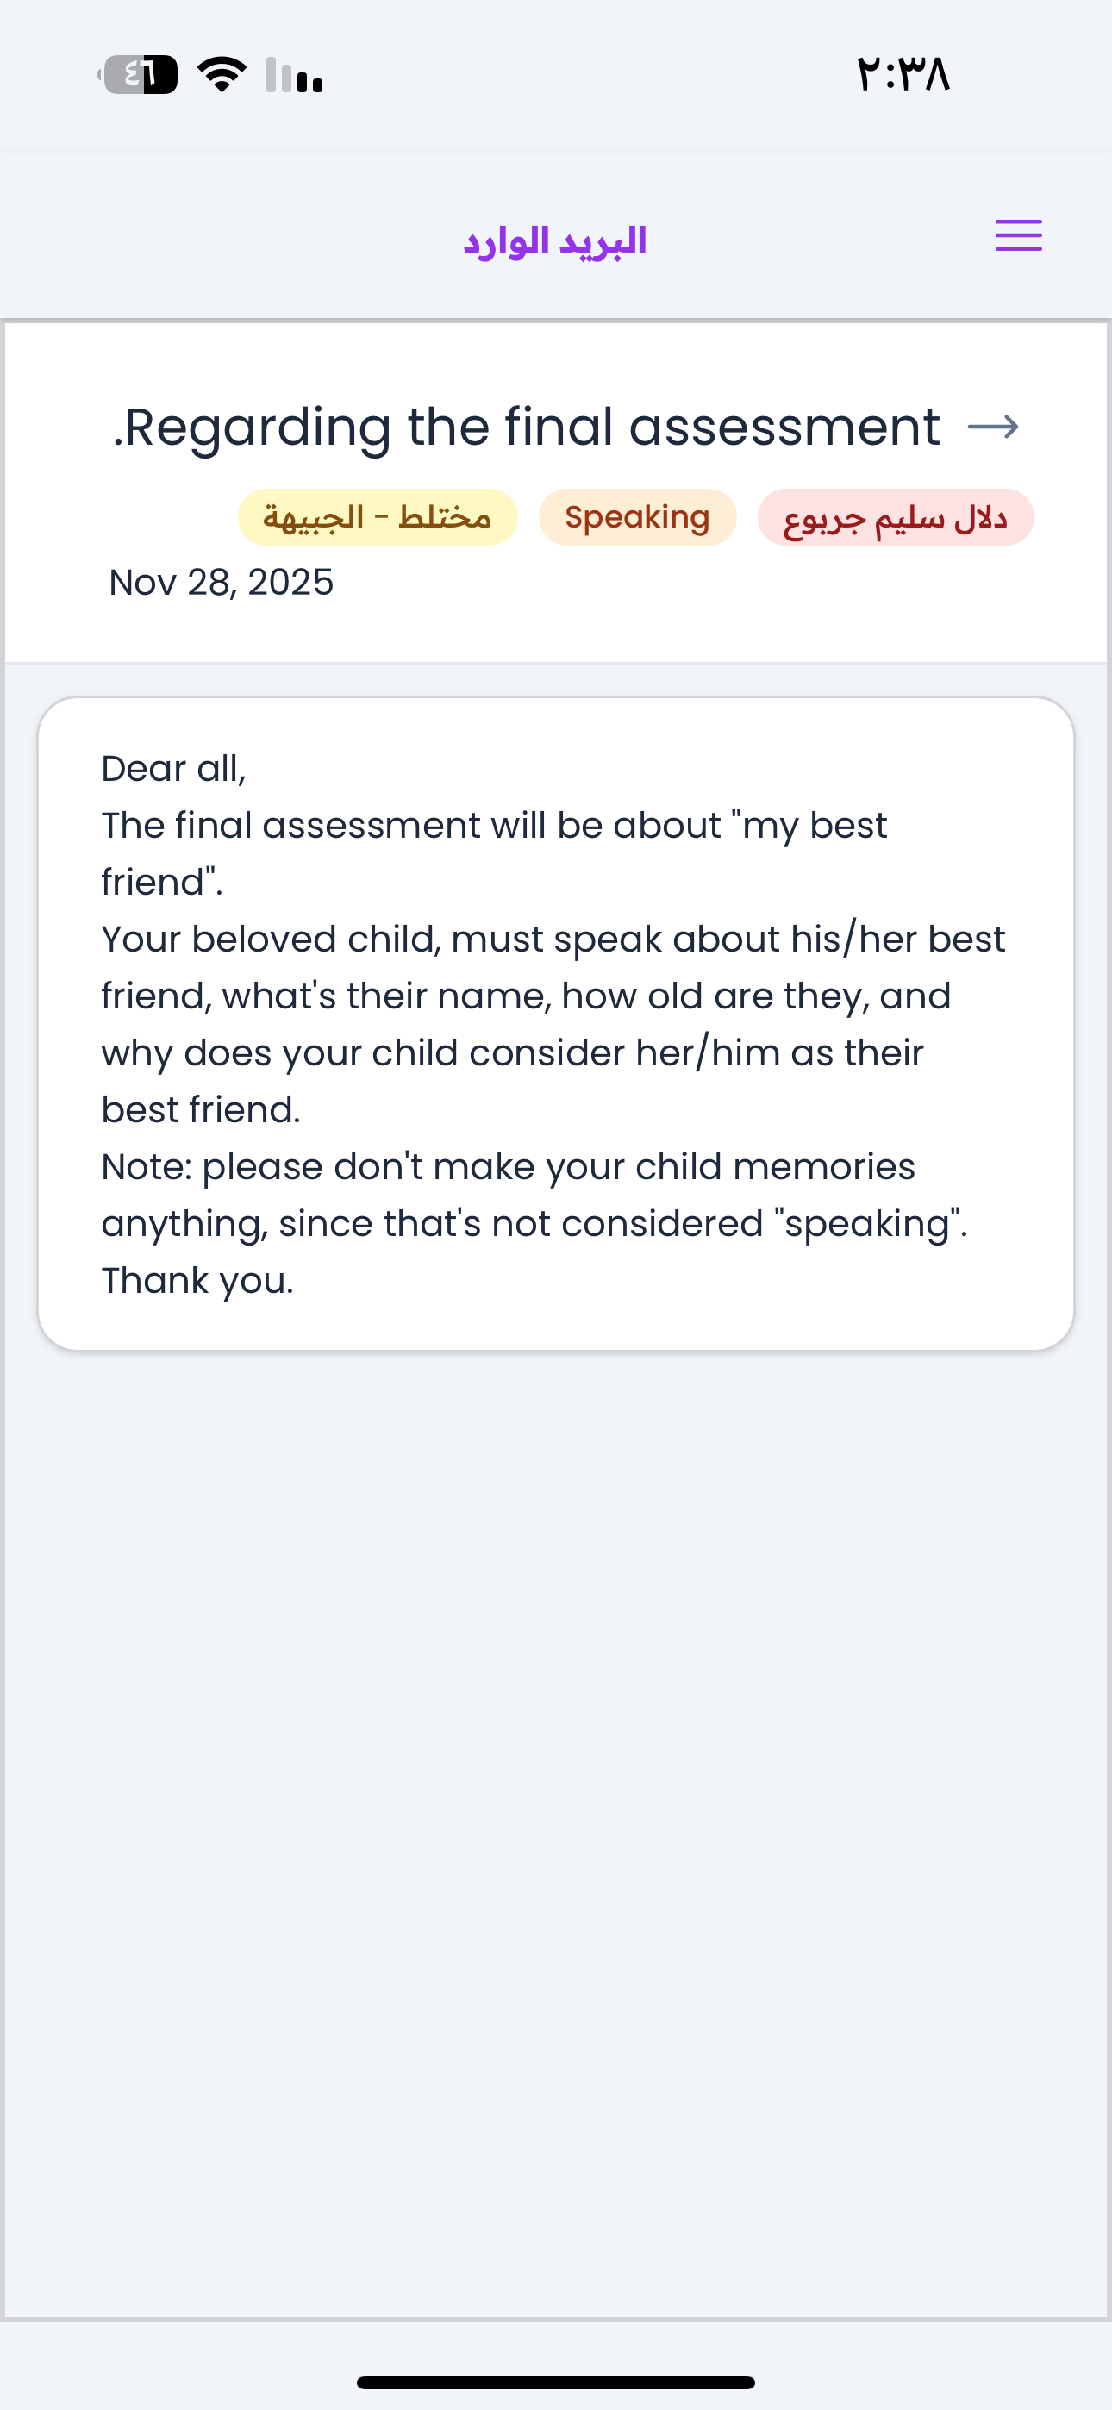Tap the 'Your beloved child' message line

point(553,940)
